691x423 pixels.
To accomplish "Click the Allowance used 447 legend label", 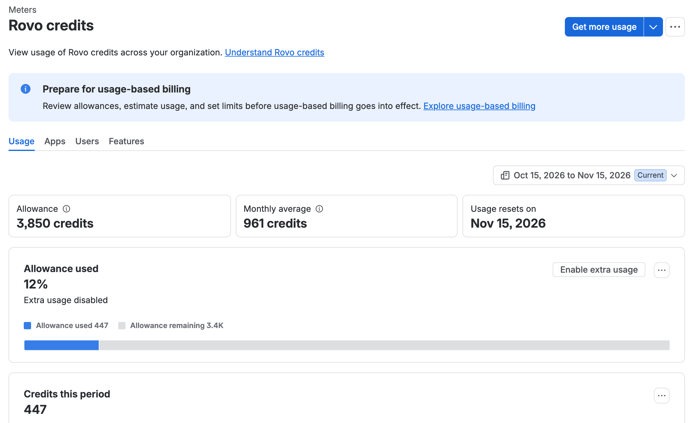I will (x=72, y=326).
